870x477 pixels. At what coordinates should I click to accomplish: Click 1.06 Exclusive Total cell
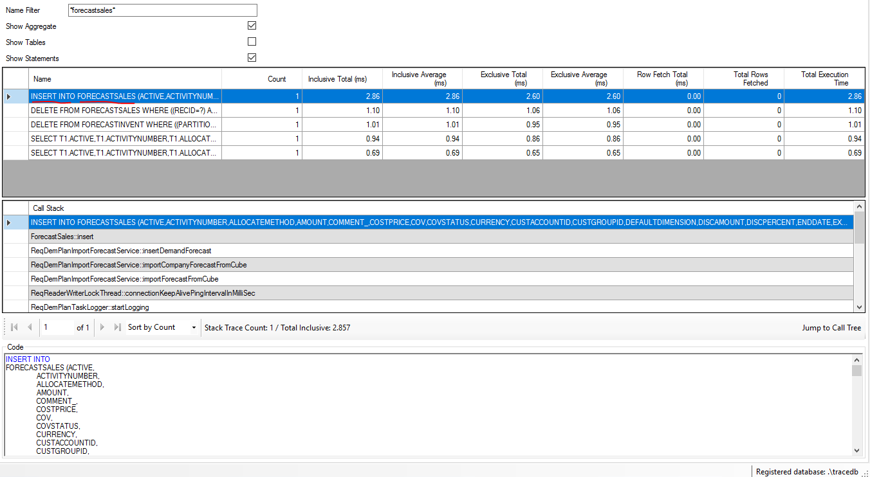click(503, 111)
